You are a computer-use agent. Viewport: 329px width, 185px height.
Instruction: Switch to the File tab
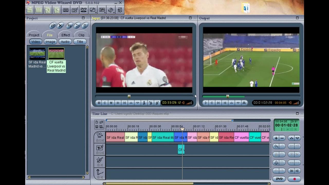(x=50, y=35)
